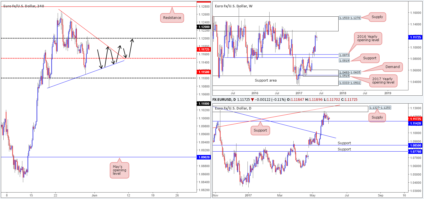Click the 1.0333-1.0502 zone label
The height and width of the screenshot is (199, 424).
[x=350, y=84]
